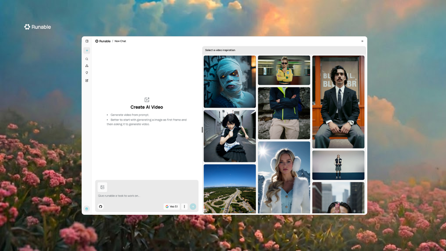Select the compose/edit icon in sidebar
The width and height of the screenshot is (446, 251).
click(x=86, y=80)
